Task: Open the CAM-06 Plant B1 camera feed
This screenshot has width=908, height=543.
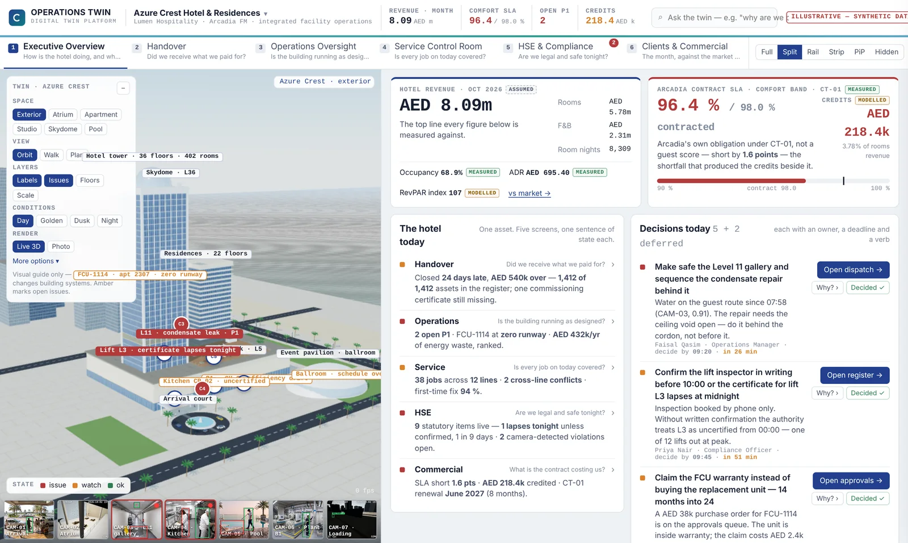Action: click(x=298, y=519)
